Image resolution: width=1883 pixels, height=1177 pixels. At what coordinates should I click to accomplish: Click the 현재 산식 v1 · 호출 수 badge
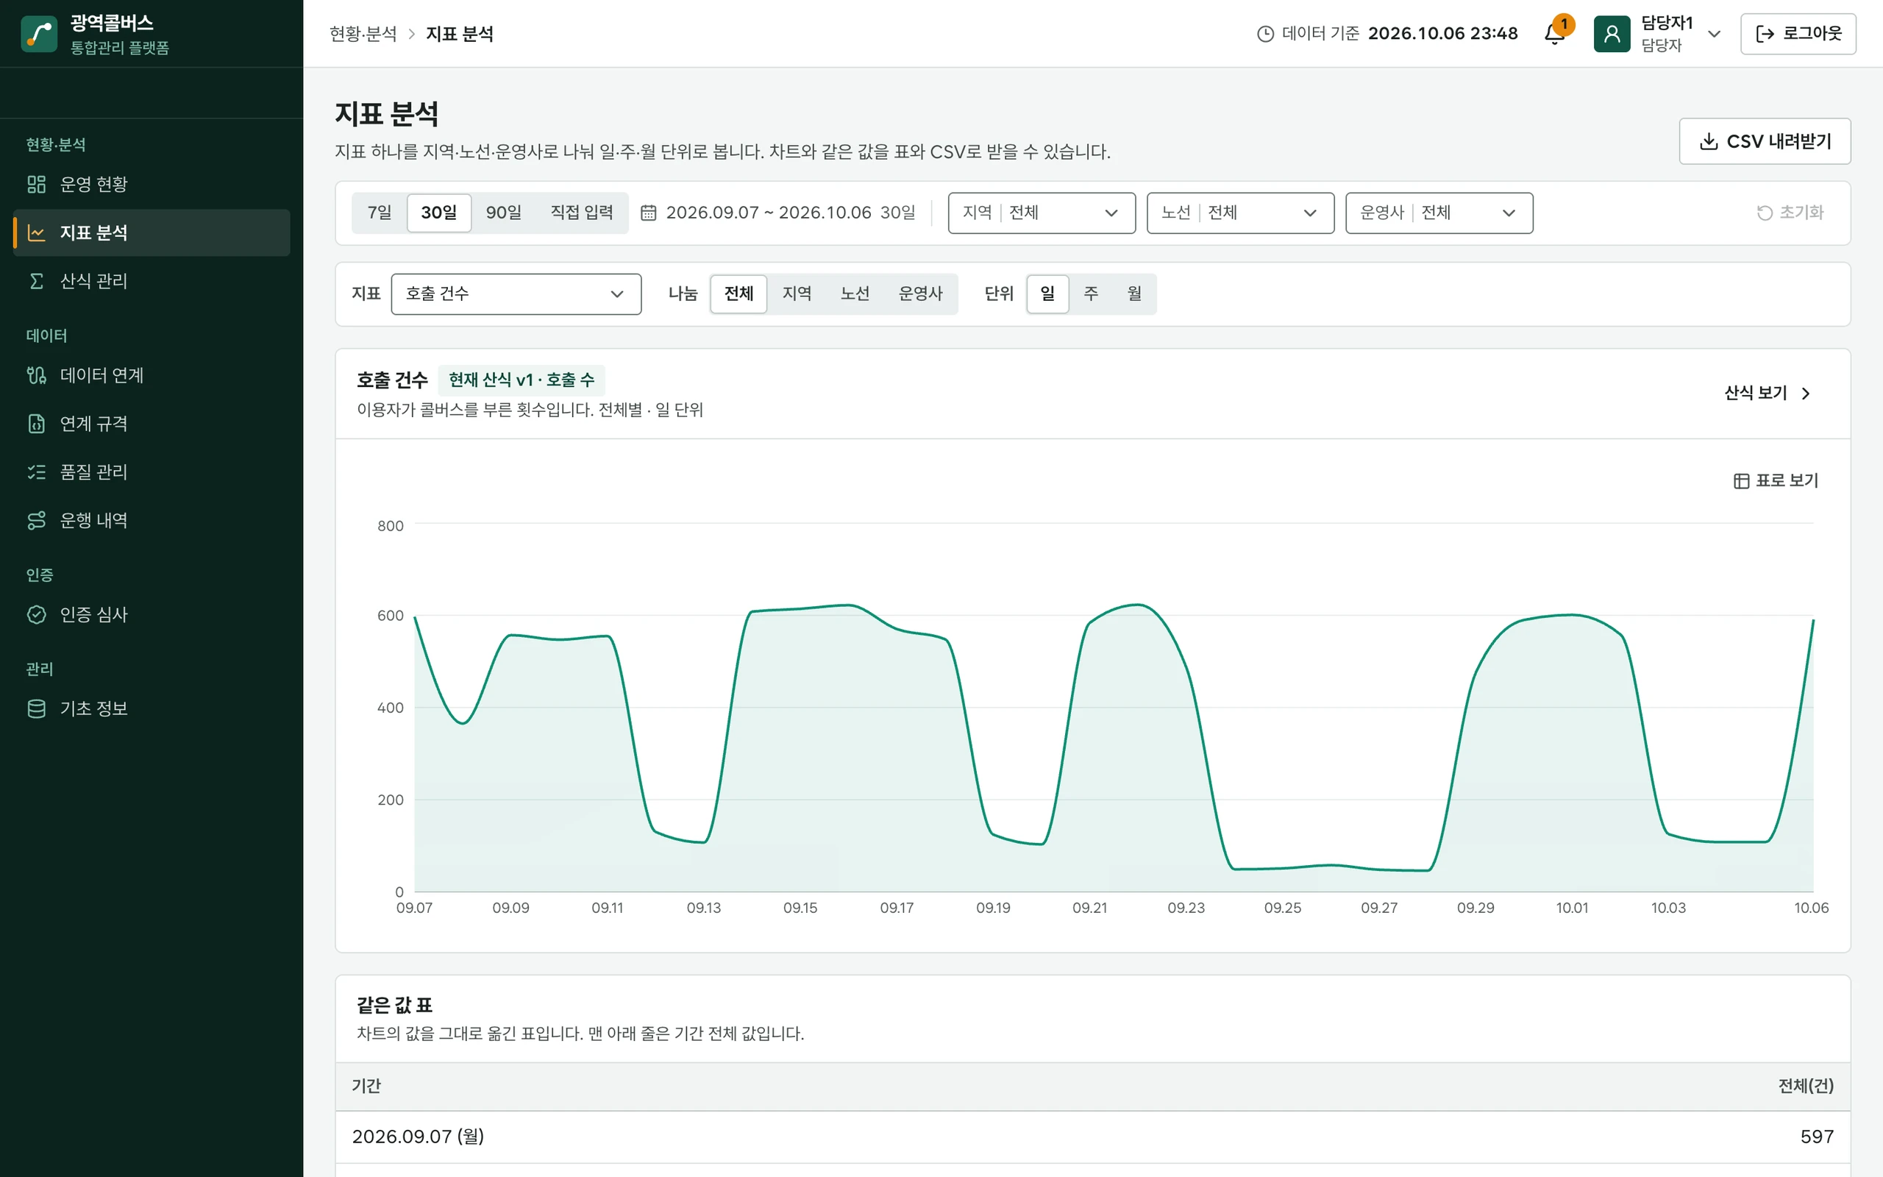coord(522,380)
